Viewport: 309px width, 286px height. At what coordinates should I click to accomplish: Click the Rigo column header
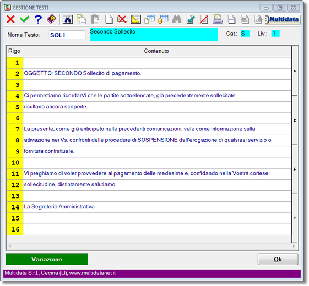click(14, 51)
